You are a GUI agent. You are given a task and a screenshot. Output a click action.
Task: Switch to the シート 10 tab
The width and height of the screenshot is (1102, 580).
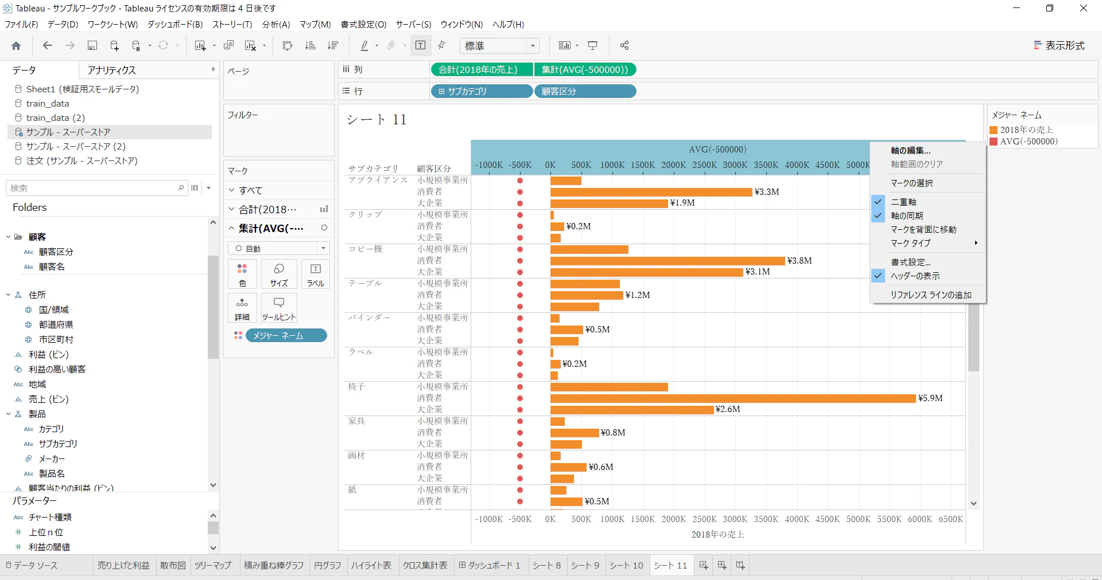pyautogui.click(x=626, y=565)
